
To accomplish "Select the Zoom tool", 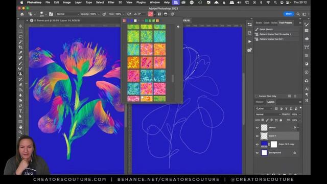I will point(20,132).
